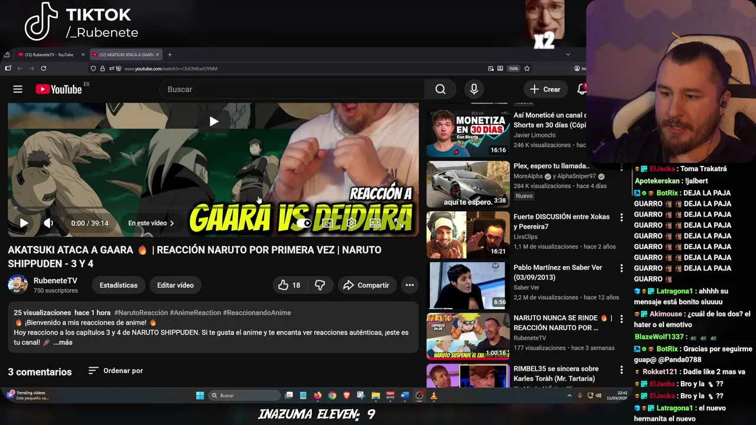Bookmark the page with the star icon
The width and height of the screenshot is (756, 425).
tap(527, 68)
